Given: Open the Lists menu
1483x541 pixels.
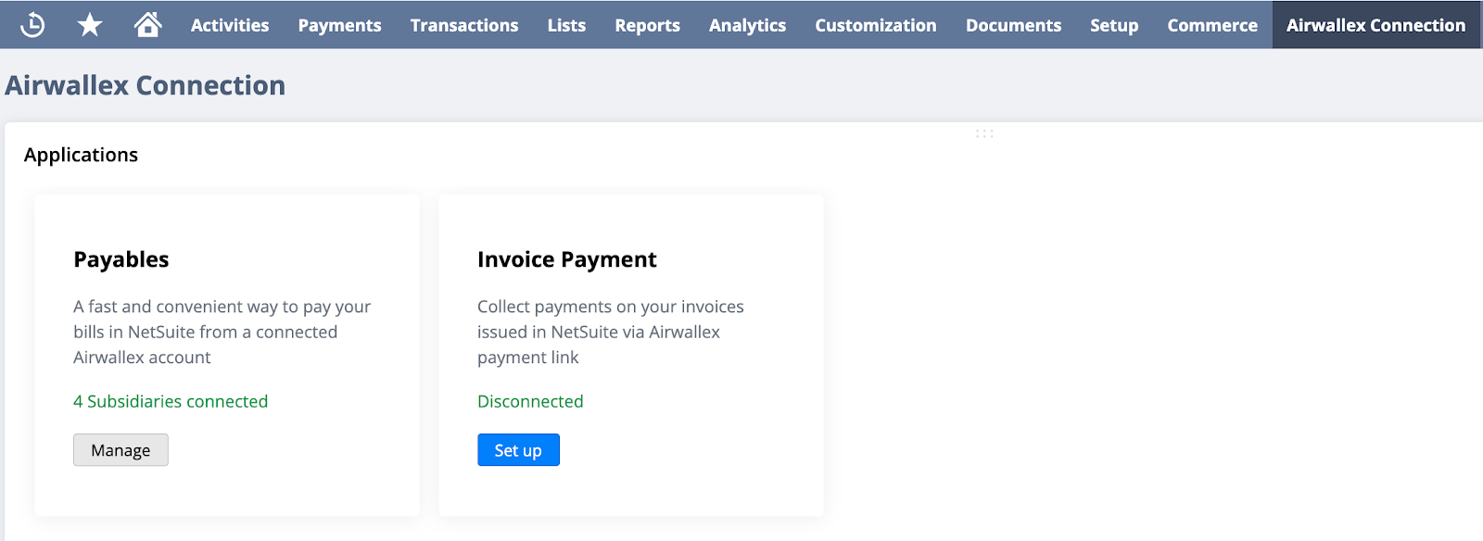Looking at the screenshot, I should (x=566, y=25).
